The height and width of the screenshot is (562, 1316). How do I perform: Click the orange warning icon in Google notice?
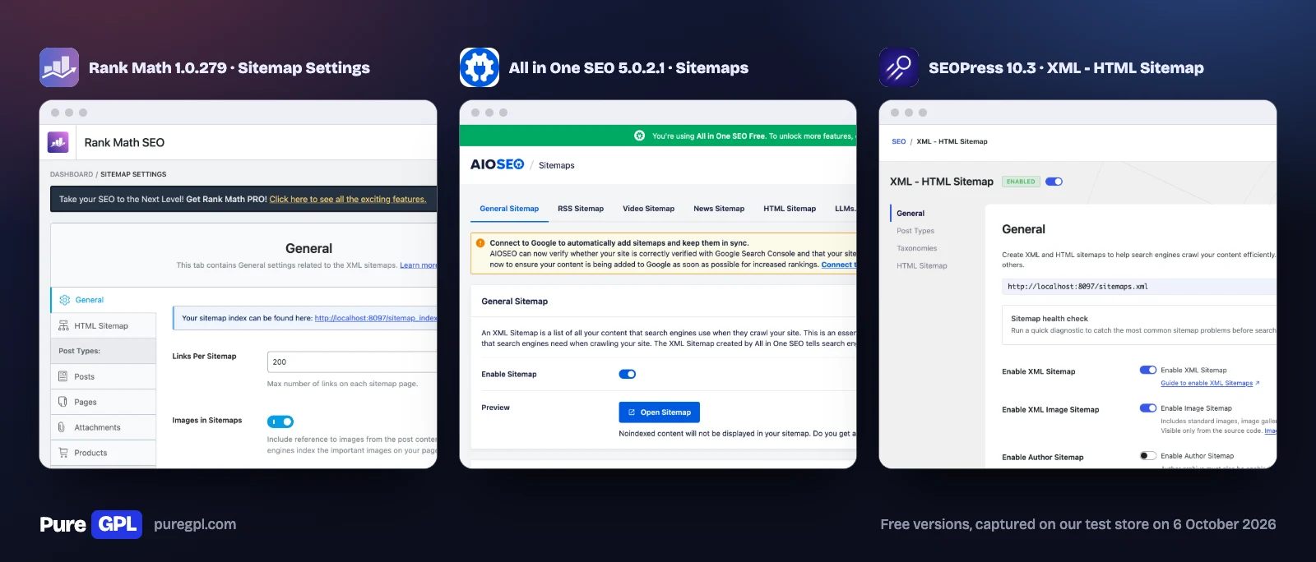[x=480, y=243]
